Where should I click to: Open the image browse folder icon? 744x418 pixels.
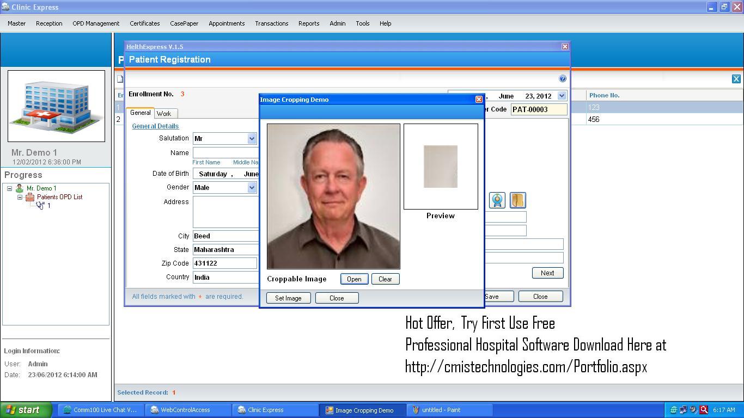coord(517,200)
